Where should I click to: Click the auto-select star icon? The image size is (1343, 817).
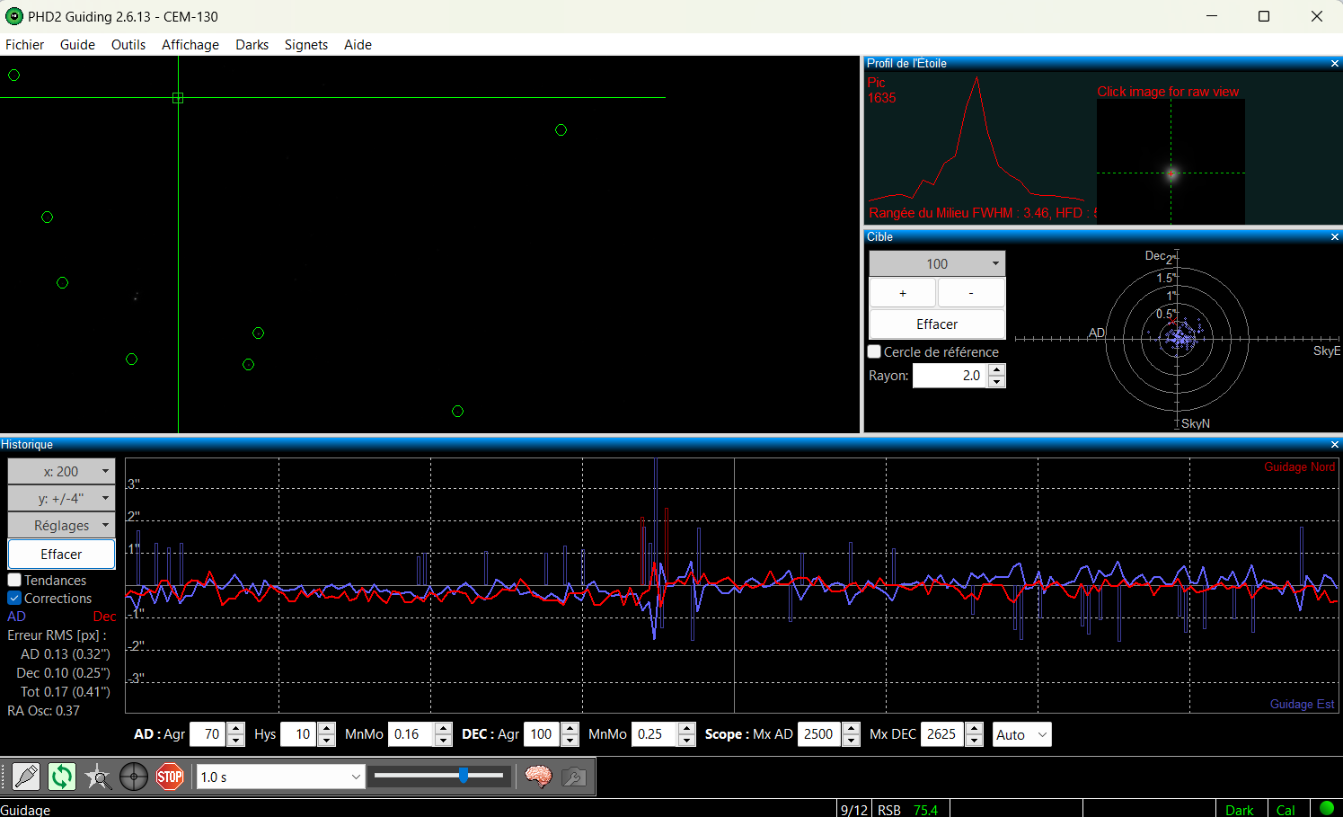[98, 777]
